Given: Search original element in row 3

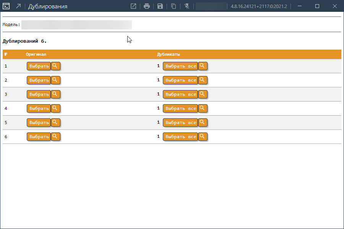Looking at the screenshot, I should click(55, 94).
